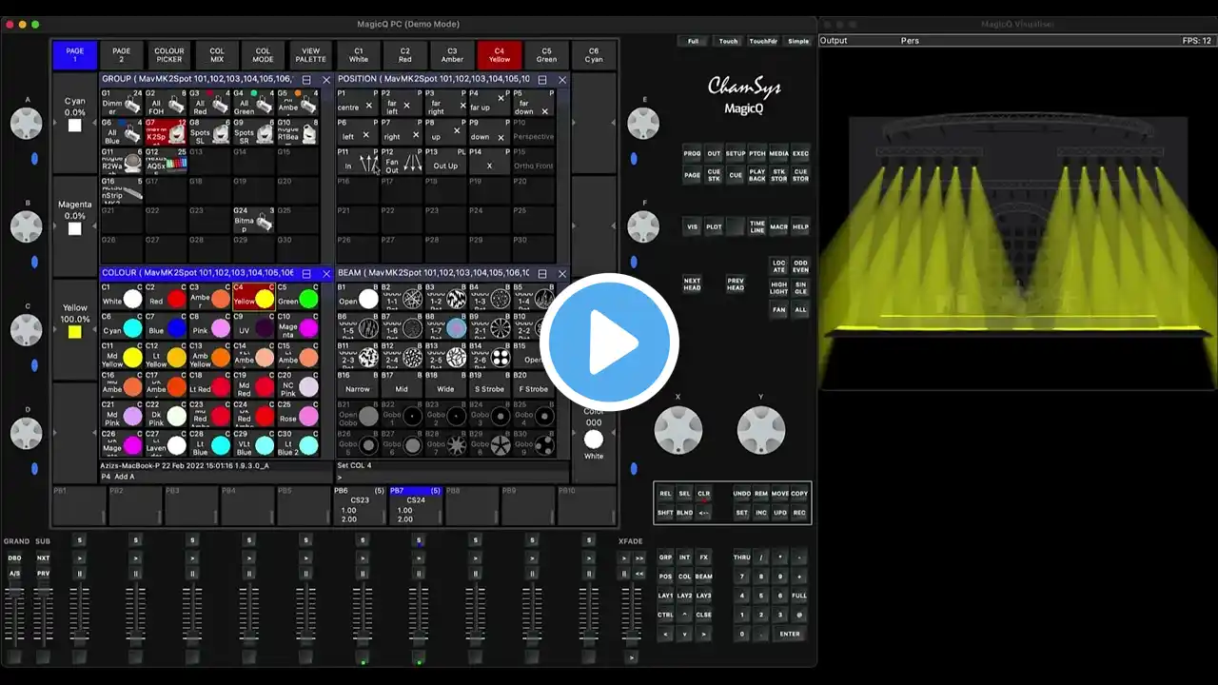Toggle ODD EVEN head selection
1218x685 pixels.
(x=800, y=266)
